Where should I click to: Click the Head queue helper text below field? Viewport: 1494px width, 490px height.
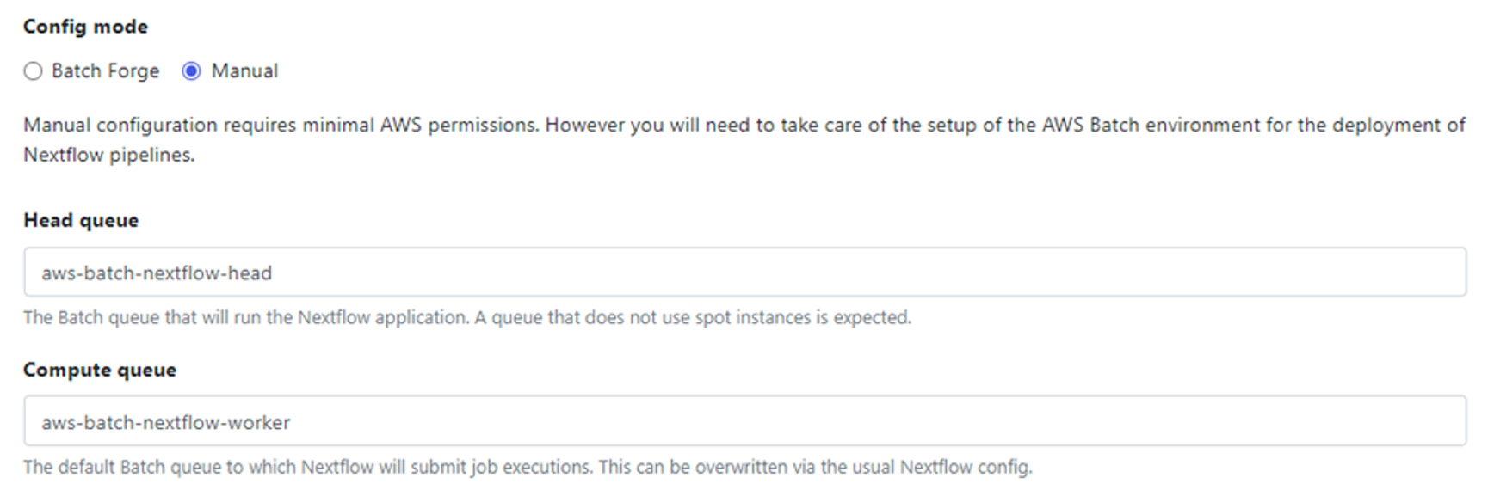(466, 318)
